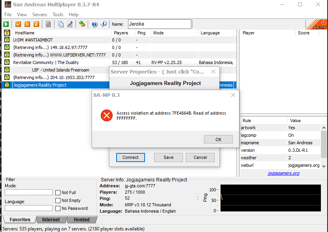Click the blue Help question mark icon
This screenshot has height=232, width=328.
click(94, 24)
